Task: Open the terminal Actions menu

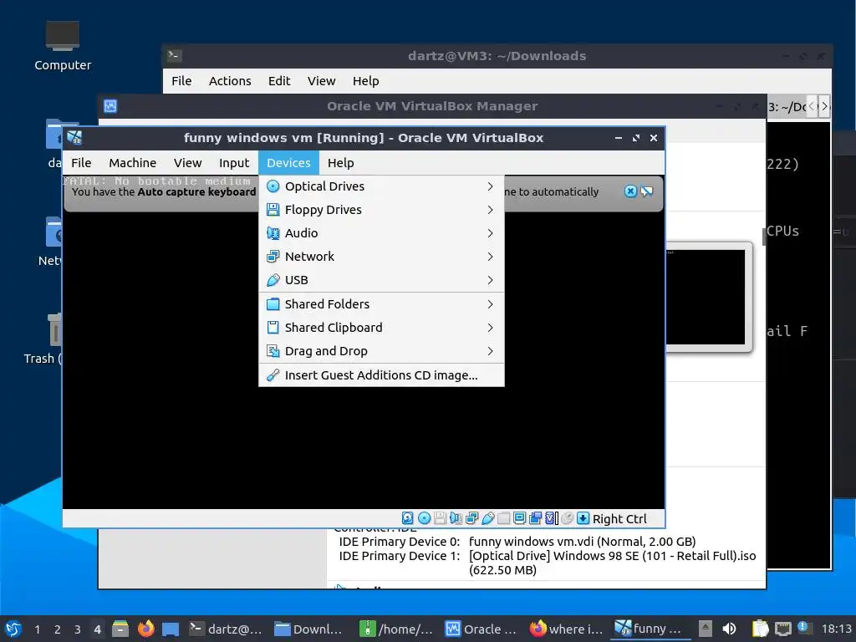Action: coord(230,81)
